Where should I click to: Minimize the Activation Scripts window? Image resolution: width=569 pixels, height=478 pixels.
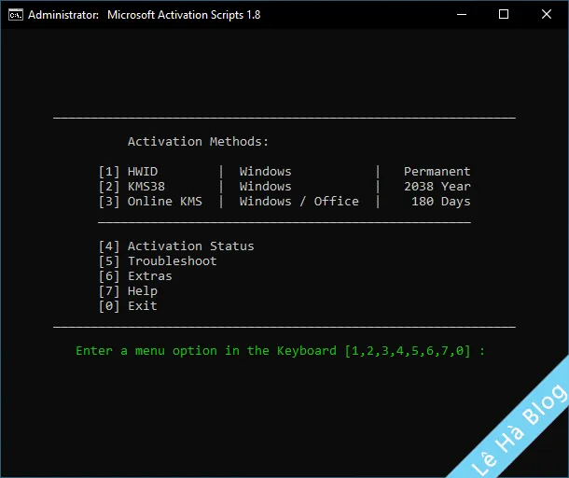[x=462, y=15]
